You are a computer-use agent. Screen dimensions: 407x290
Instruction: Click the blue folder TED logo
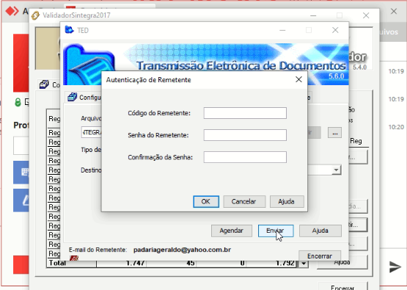[89, 65]
